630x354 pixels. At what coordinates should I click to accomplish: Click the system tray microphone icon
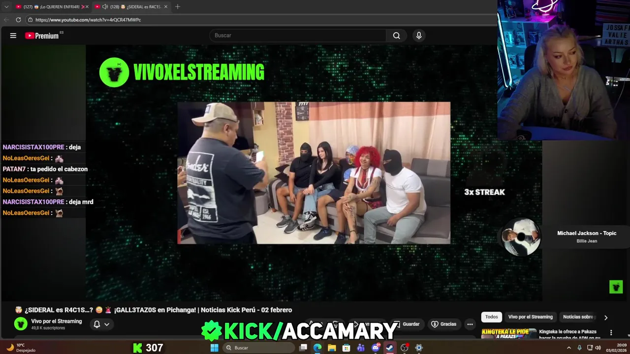[x=579, y=348]
